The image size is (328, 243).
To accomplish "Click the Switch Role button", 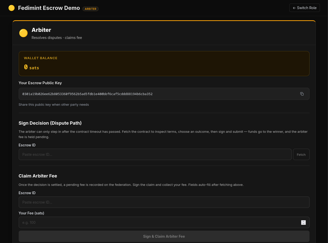I will [x=304, y=8].
